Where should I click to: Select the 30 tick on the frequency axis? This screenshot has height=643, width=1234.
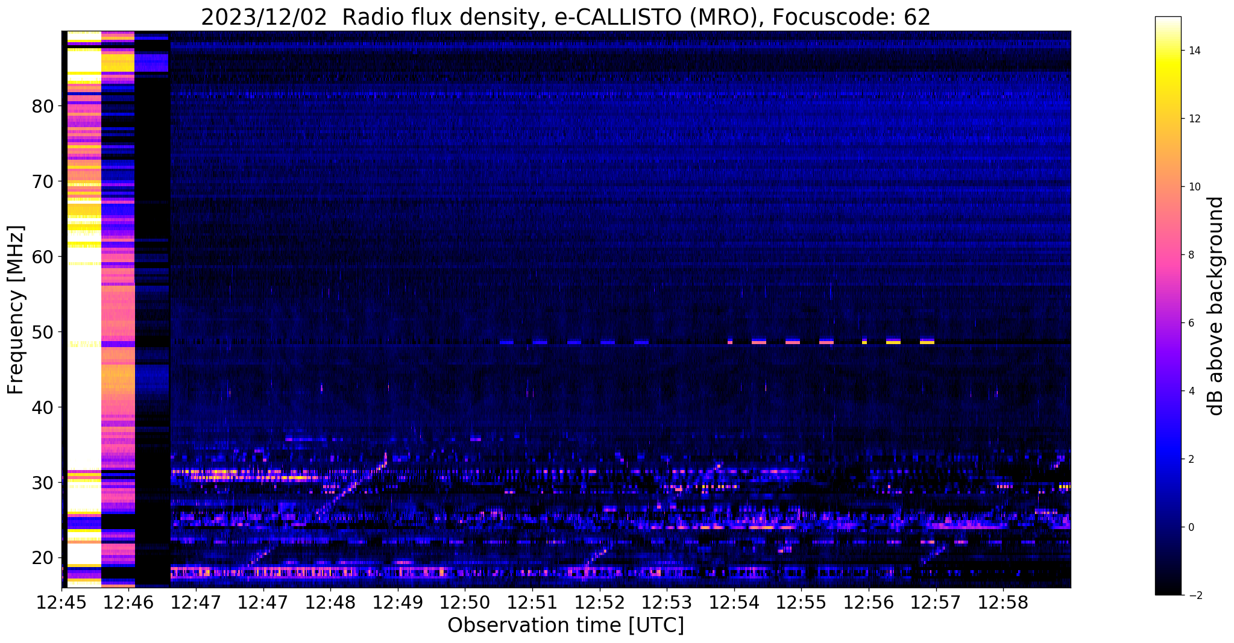(x=43, y=483)
